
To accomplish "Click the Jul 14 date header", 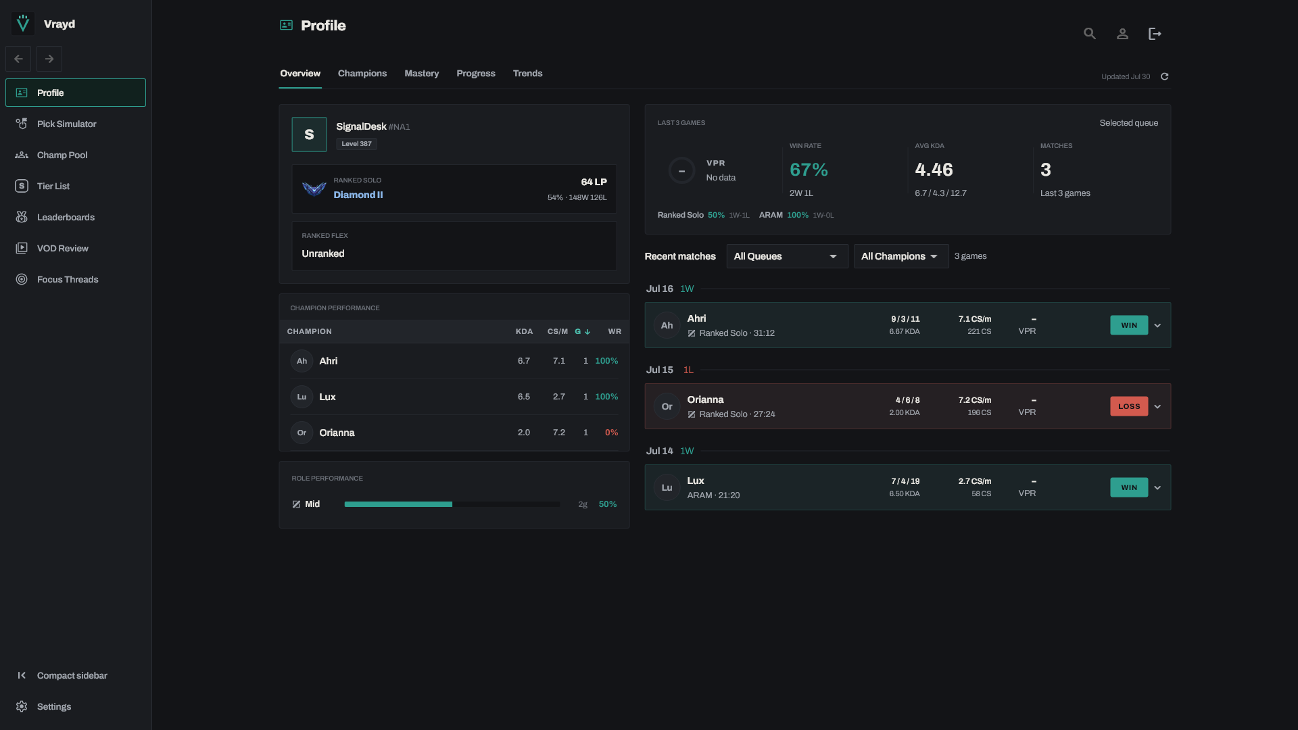I will [x=659, y=451].
